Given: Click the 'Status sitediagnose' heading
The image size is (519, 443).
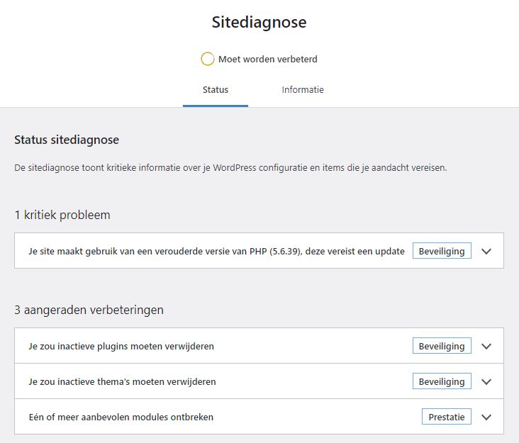Looking at the screenshot, I should (67, 140).
